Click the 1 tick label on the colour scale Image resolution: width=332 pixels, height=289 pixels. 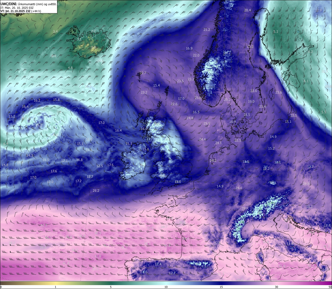coord(56,287)
